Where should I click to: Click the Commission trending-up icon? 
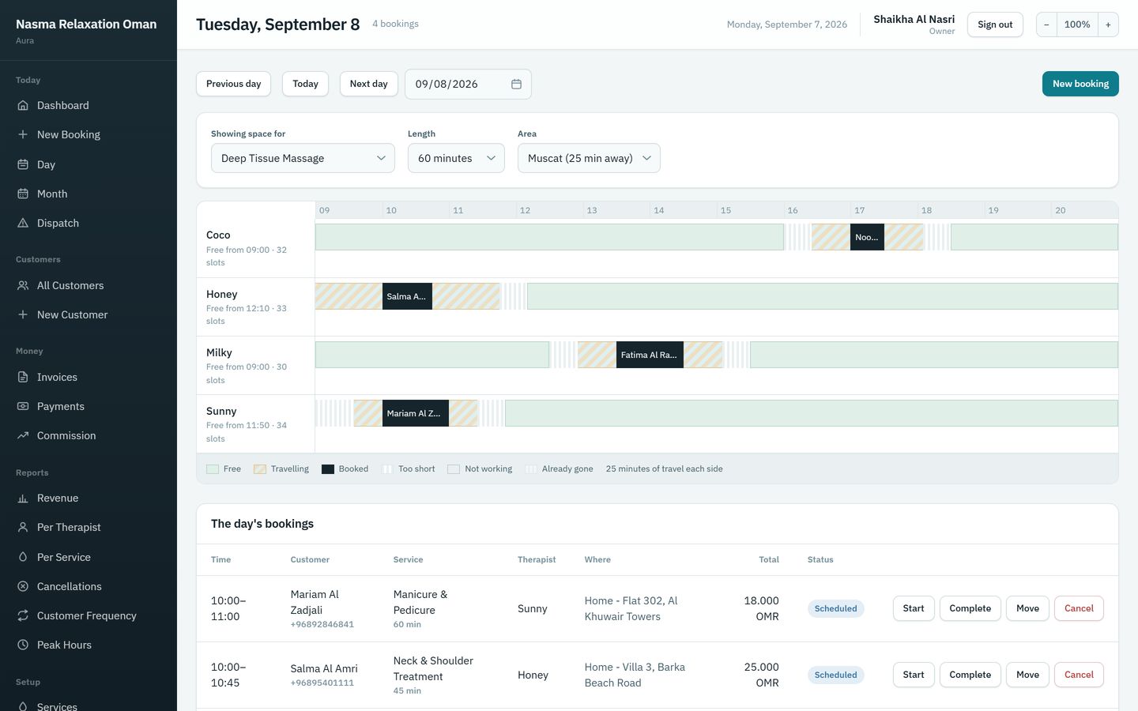[x=23, y=435]
